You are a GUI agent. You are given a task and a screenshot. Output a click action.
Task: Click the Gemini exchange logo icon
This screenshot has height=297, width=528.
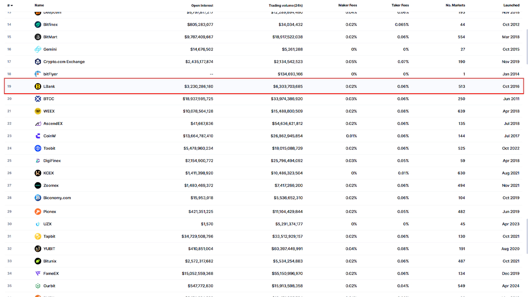tap(38, 49)
